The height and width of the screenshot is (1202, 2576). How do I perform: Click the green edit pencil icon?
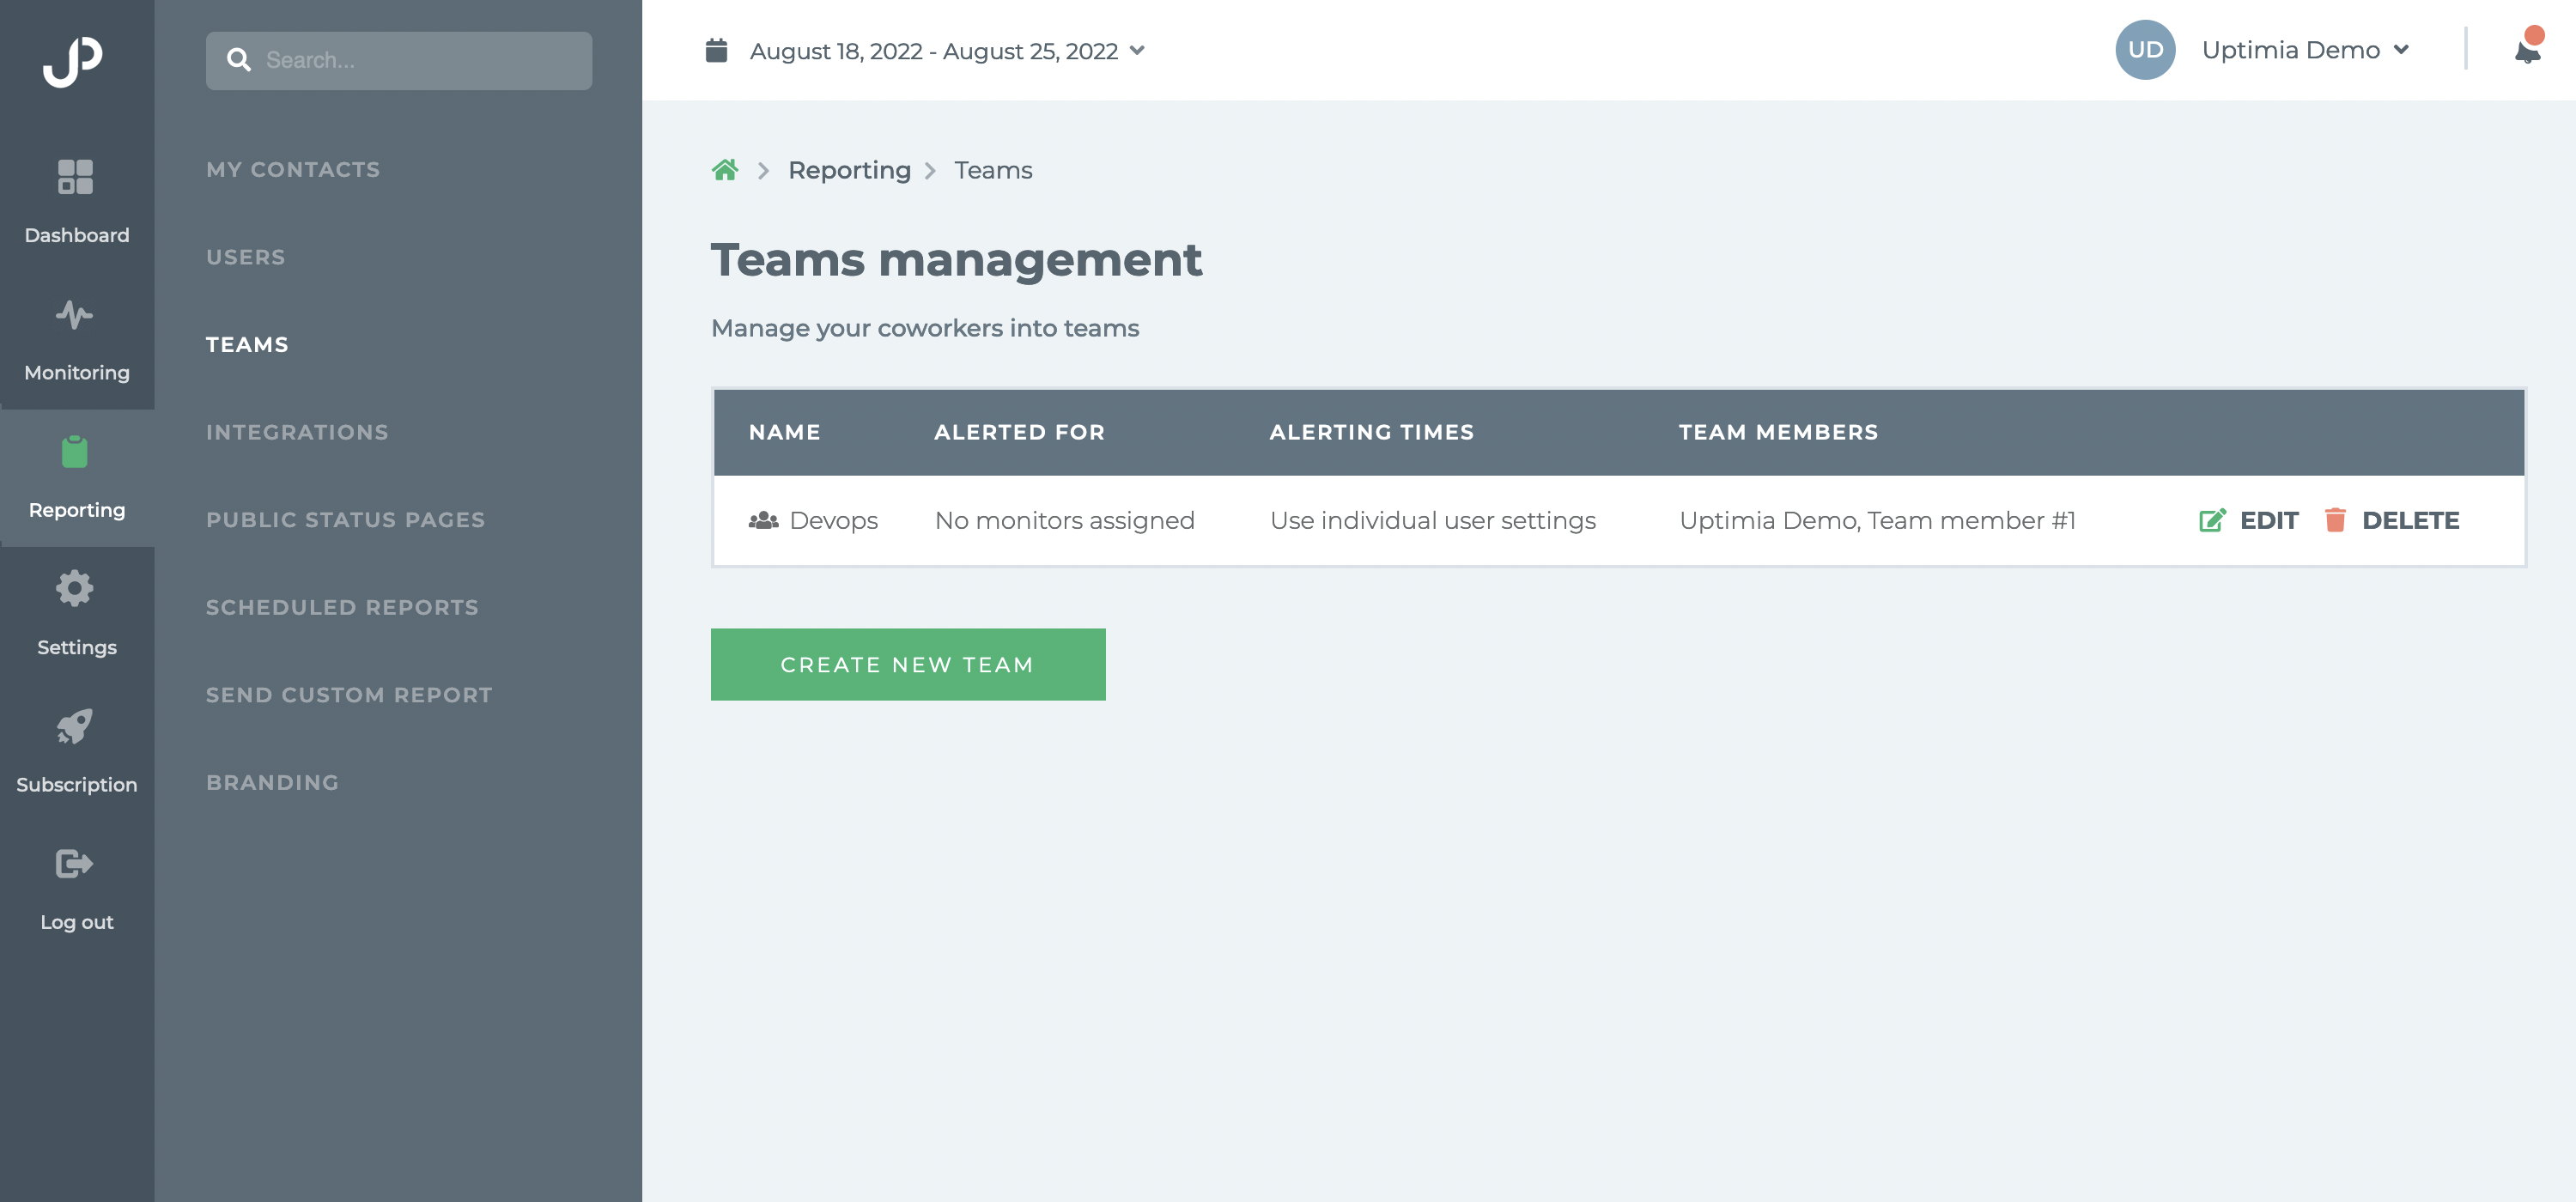2212,520
